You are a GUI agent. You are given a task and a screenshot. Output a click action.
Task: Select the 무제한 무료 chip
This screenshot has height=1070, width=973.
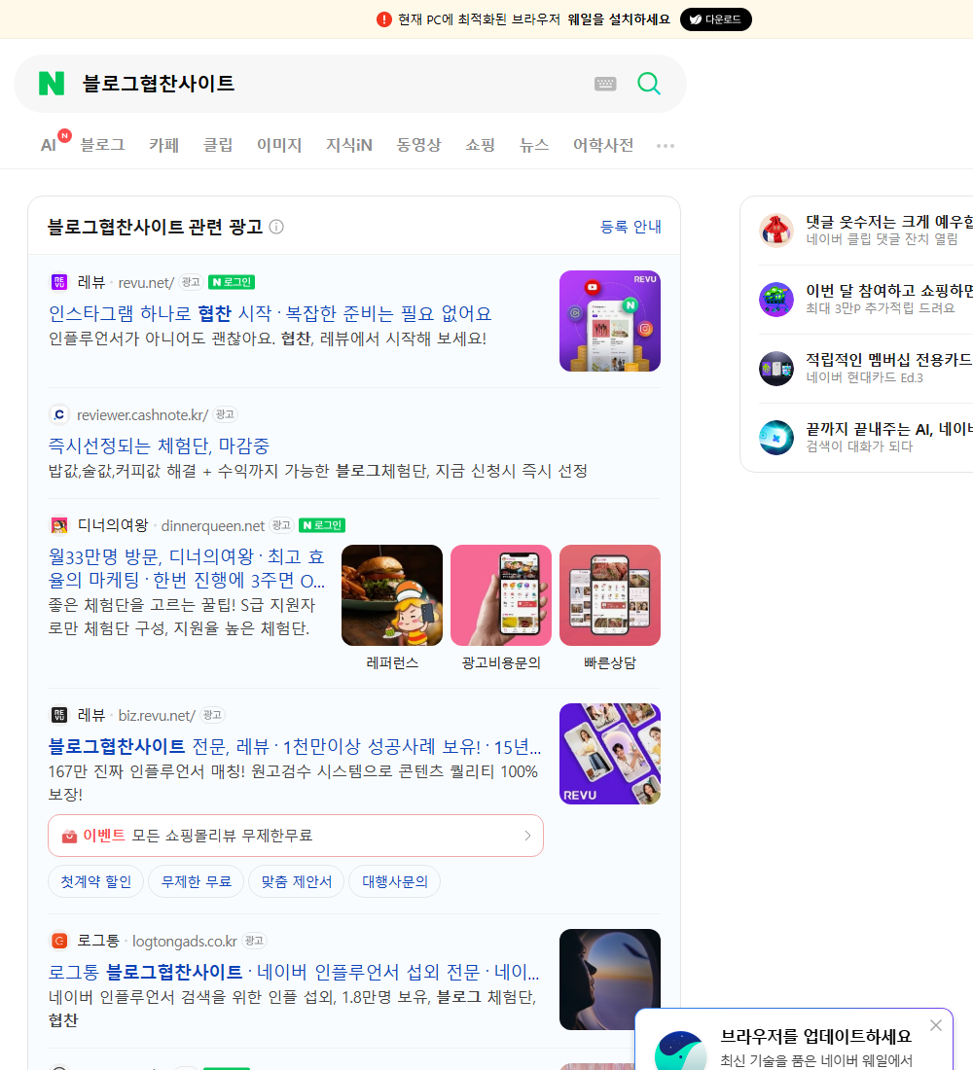tap(196, 881)
